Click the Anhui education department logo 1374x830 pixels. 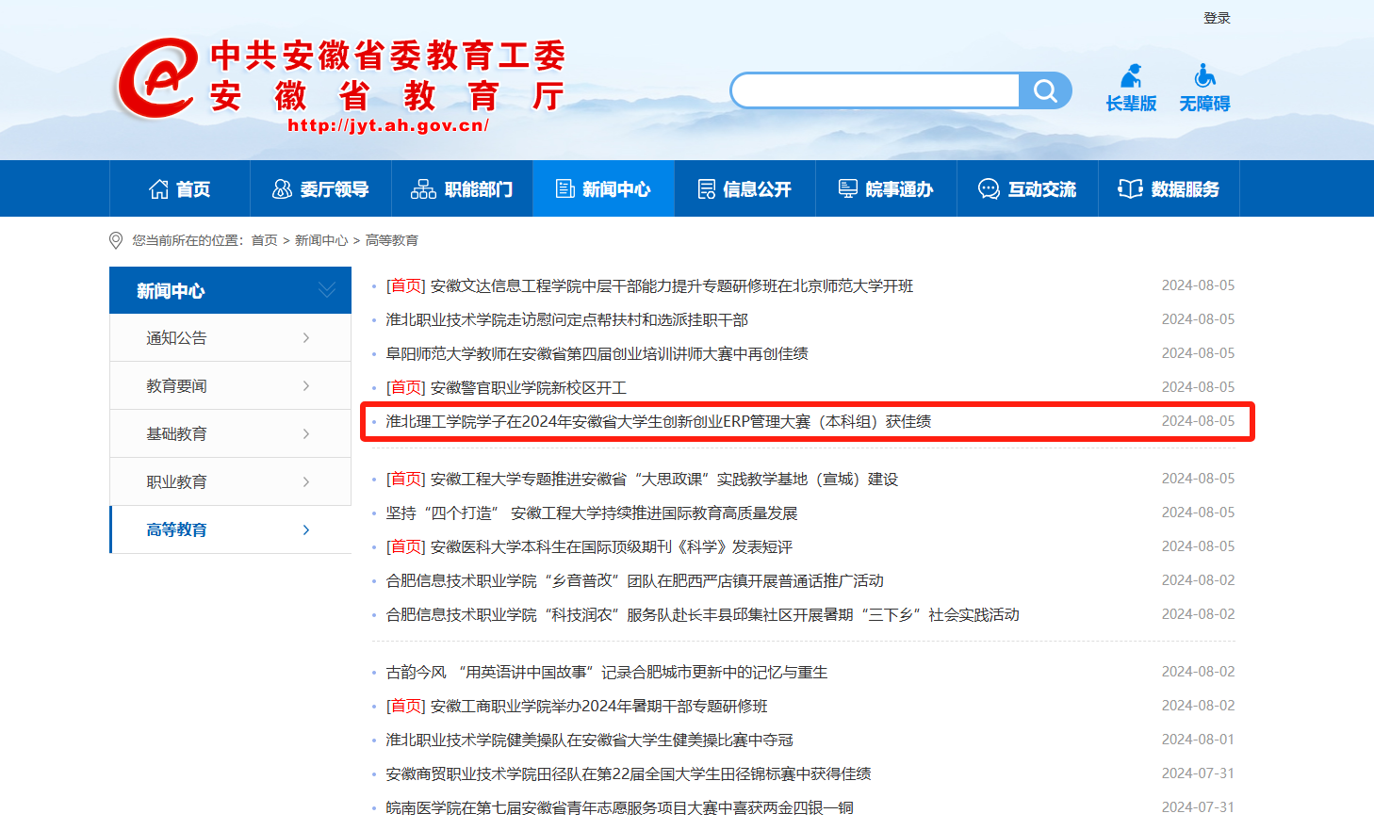click(155, 80)
